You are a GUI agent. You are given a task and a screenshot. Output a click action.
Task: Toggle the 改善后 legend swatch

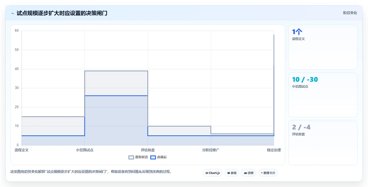tap(153, 157)
